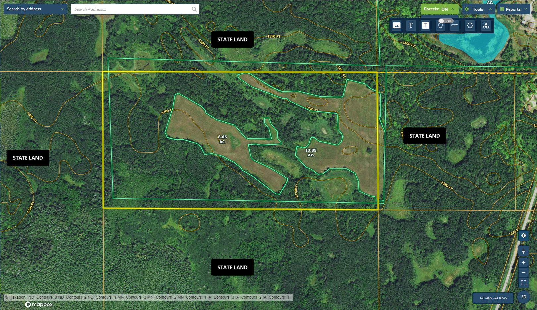Zoom out with the minus button
This screenshot has width=537, height=310.
pos(523,273)
